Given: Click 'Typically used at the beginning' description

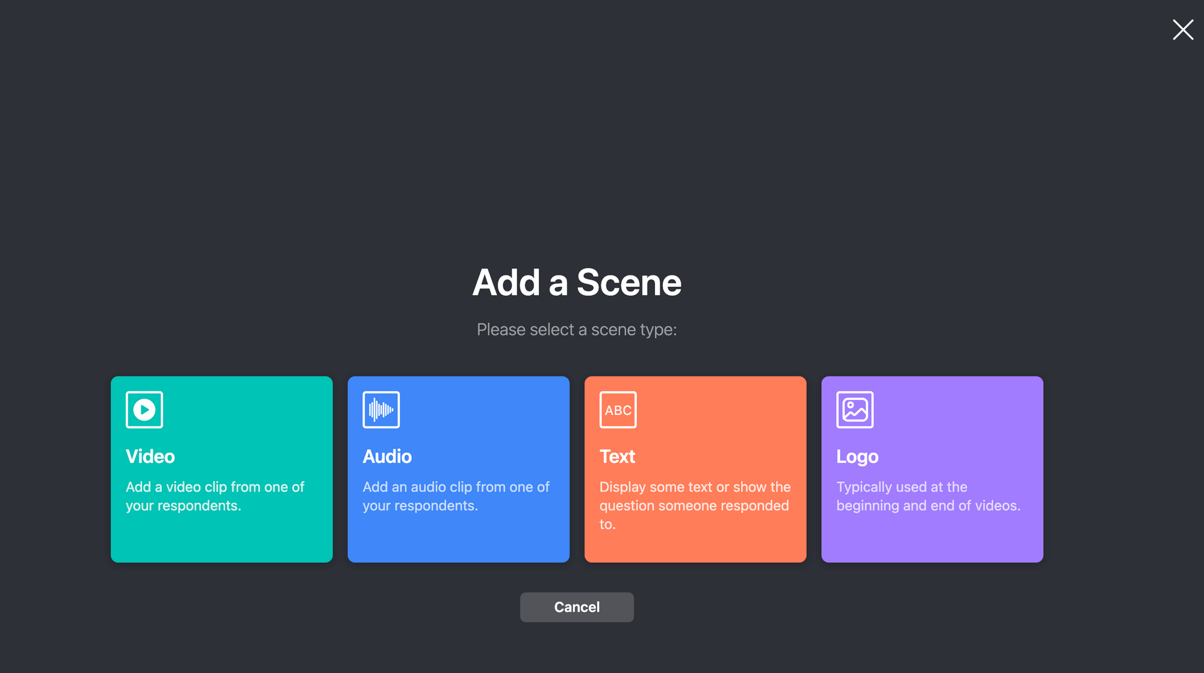Looking at the screenshot, I should pyautogui.click(x=928, y=496).
